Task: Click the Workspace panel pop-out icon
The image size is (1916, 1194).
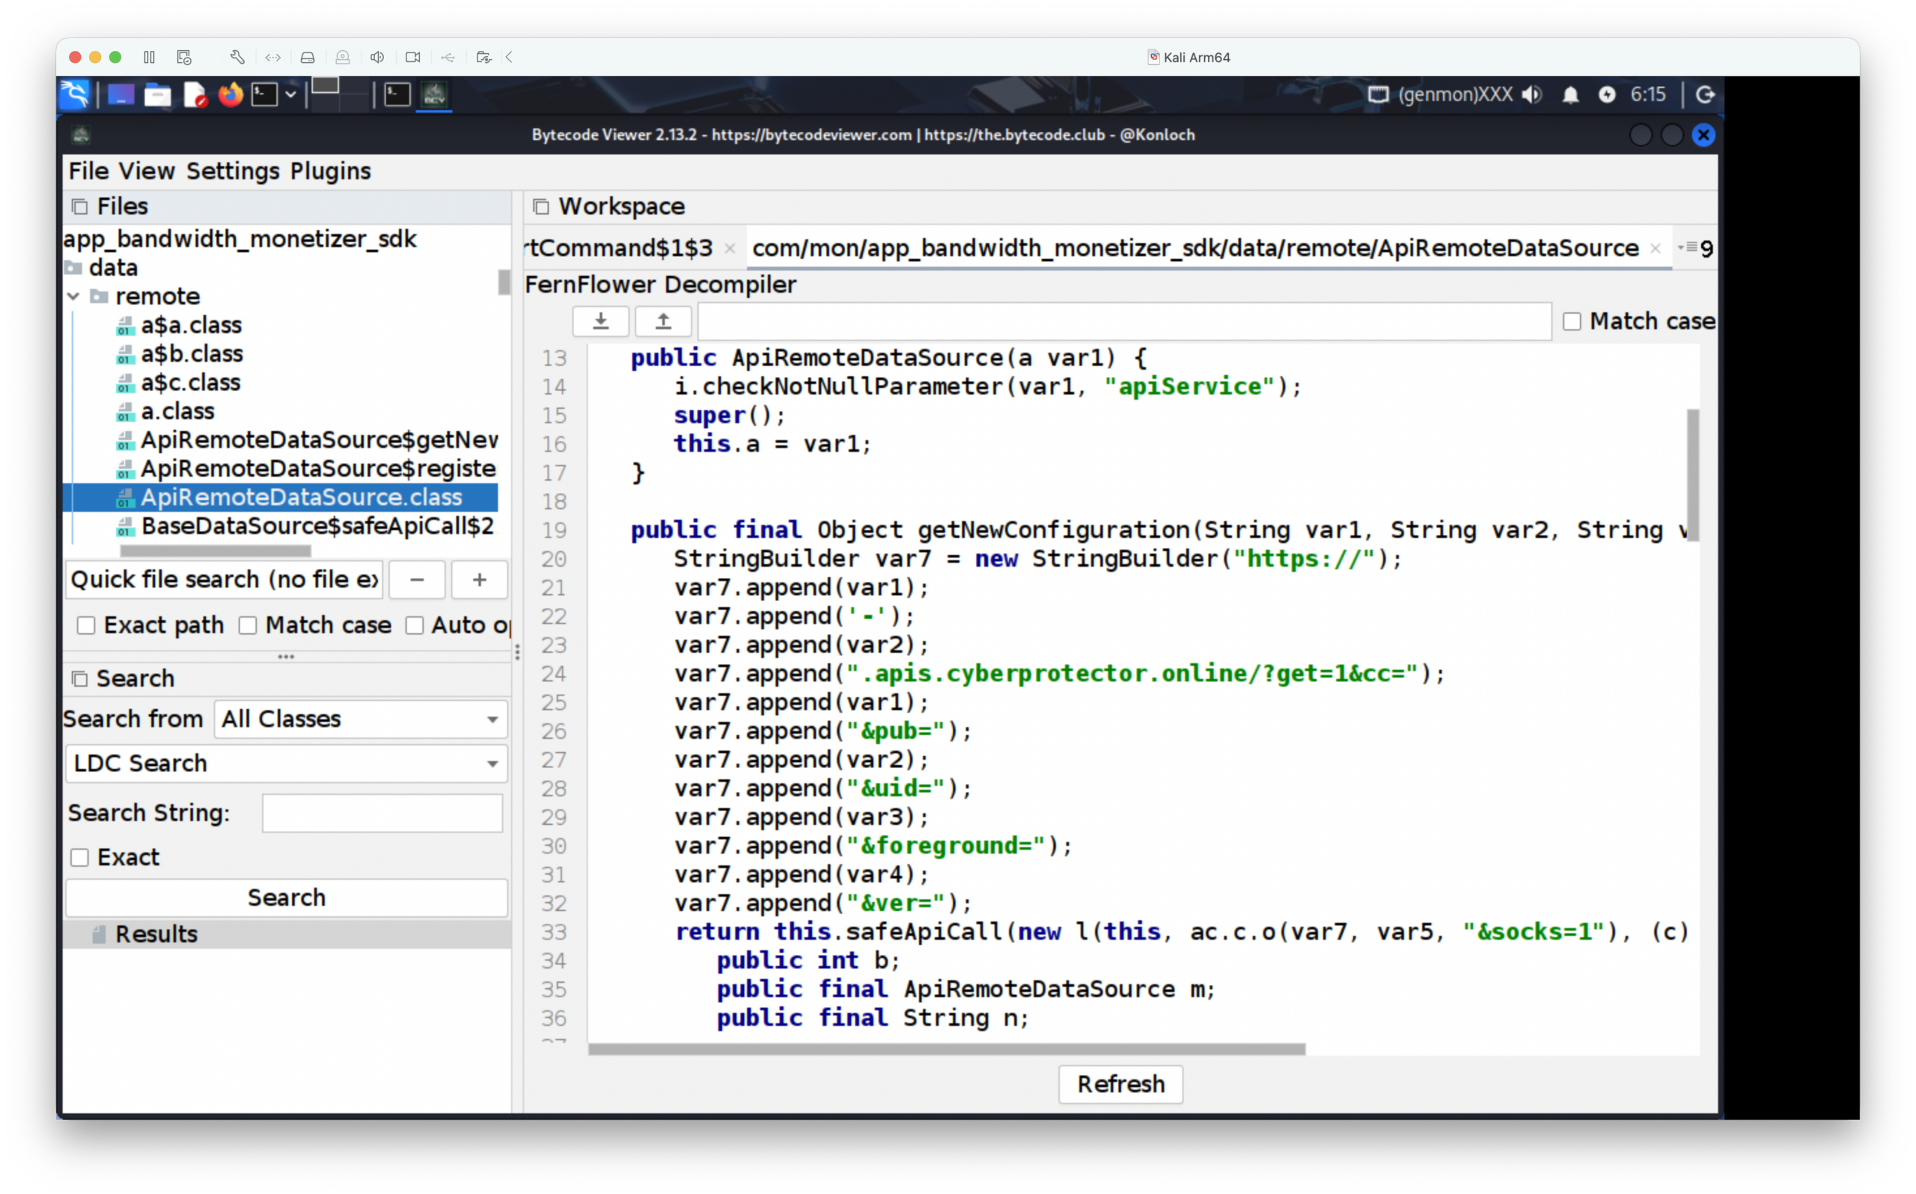Action: point(541,207)
